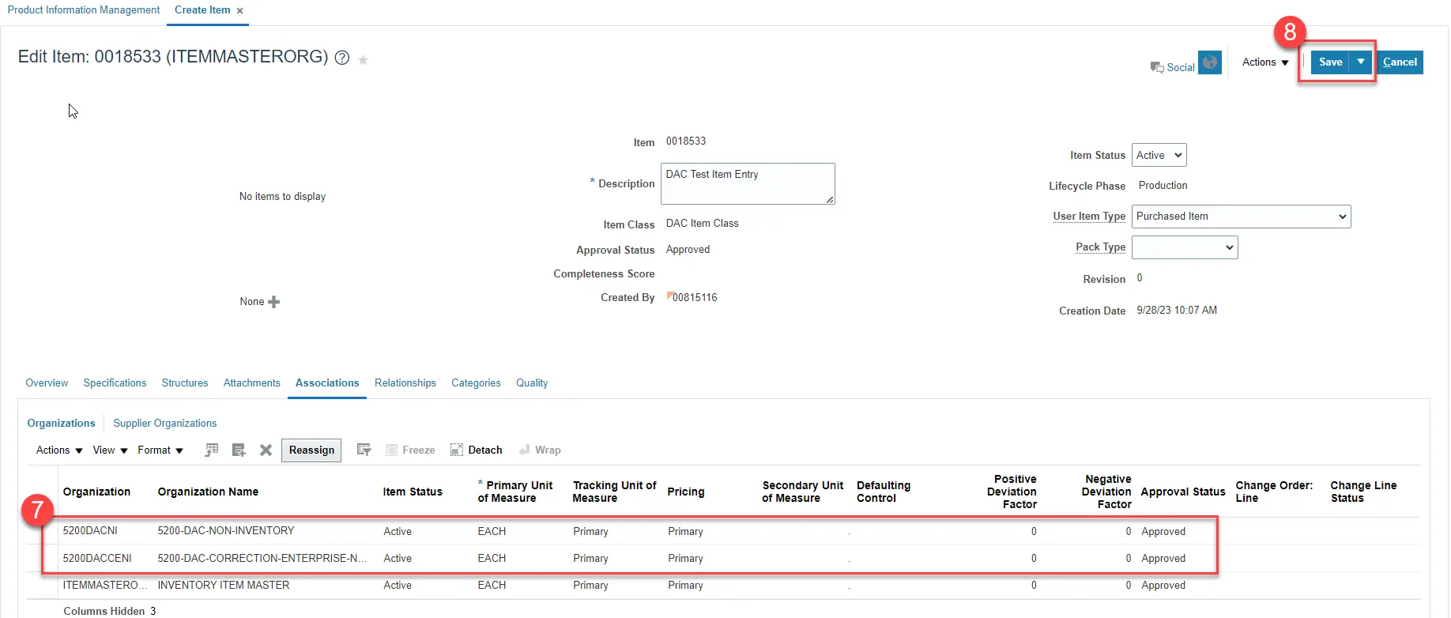This screenshot has width=1451, height=618.
Task: Switch to the Product Information Management tab
Action: (84, 10)
